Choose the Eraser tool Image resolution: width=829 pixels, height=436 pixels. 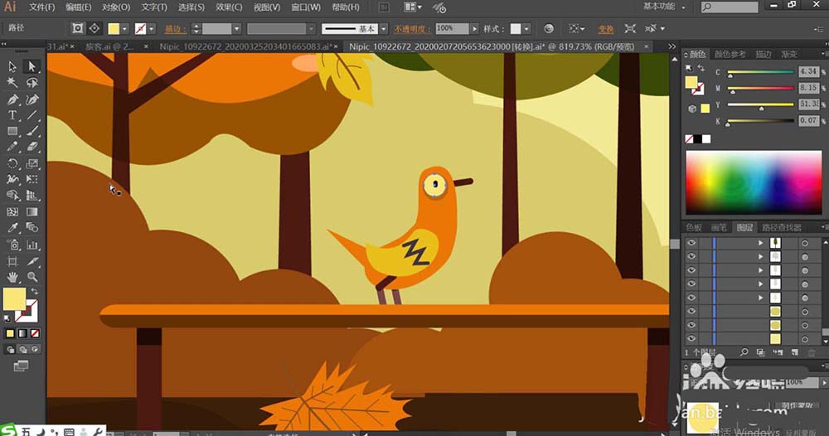32,147
